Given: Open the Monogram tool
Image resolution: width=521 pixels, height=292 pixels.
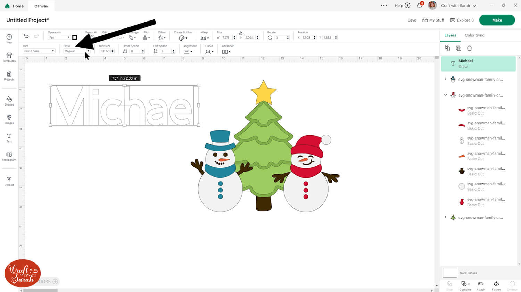Looking at the screenshot, I should pos(9,156).
